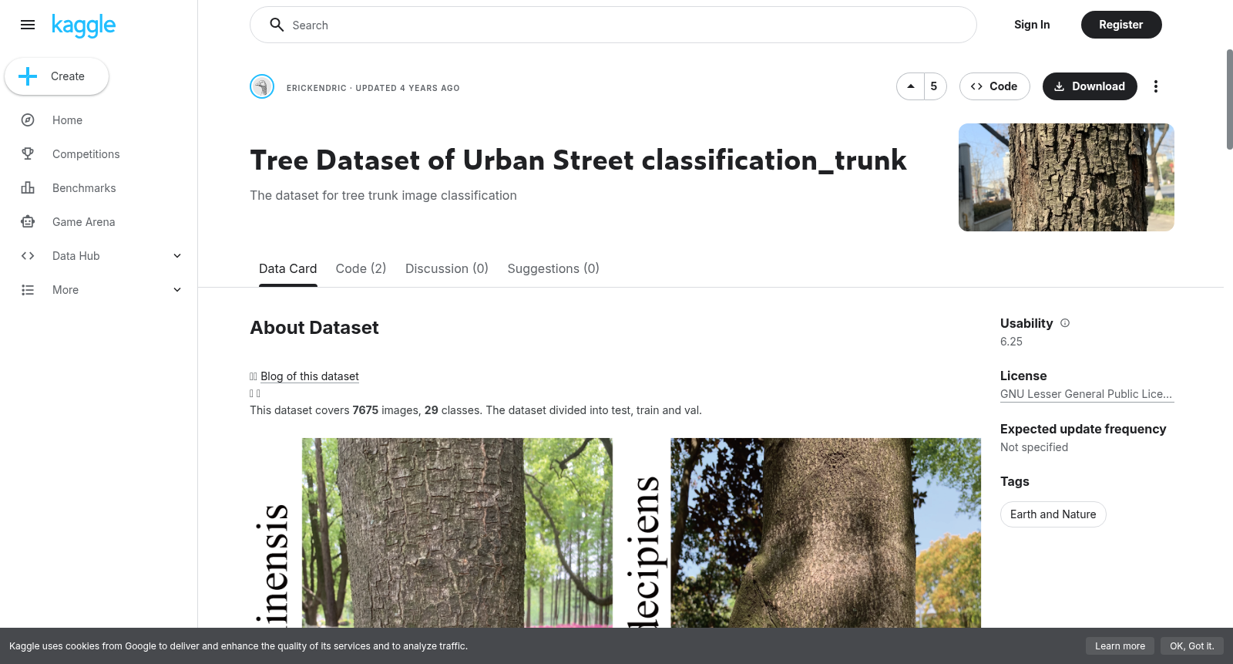Click the upvote count 5
This screenshot has width=1233, height=664.
934,86
